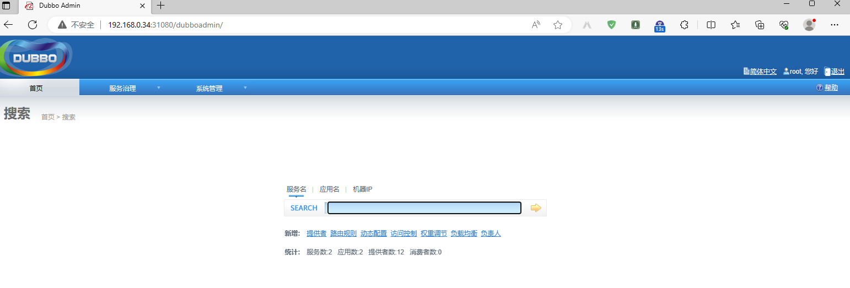Expand the 服务治理 dropdown arrow
850x288 pixels.
tap(159, 88)
